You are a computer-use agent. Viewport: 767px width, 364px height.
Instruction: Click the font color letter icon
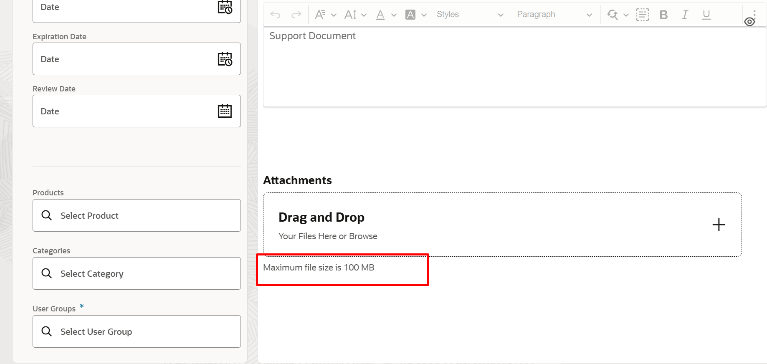(x=380, y=15)
